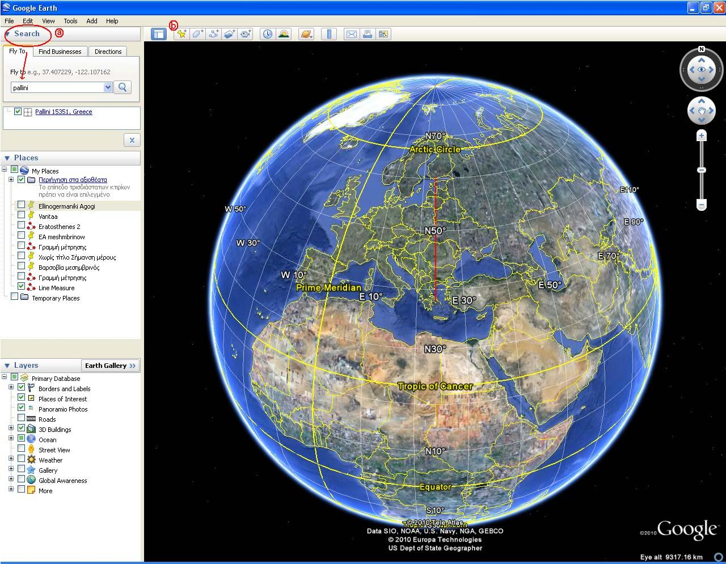
Task: Click the zoom slider handle
Action: coord(702,170)
